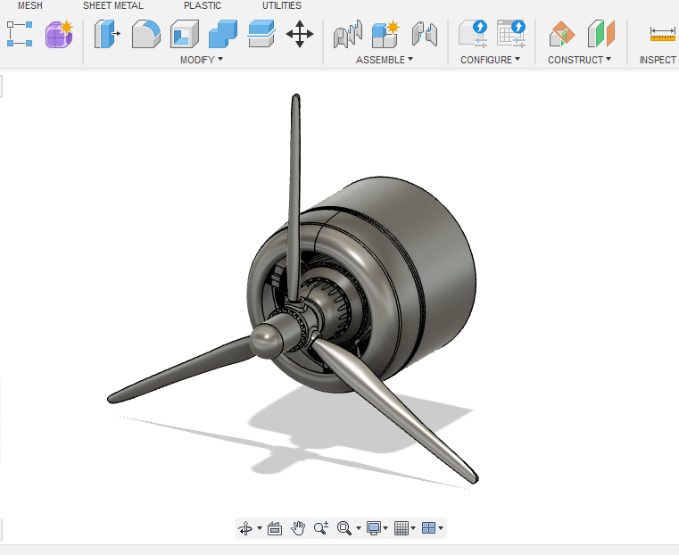Click the Create Form purple icon
The image size is (679, 555).
(x=59, y=34)
